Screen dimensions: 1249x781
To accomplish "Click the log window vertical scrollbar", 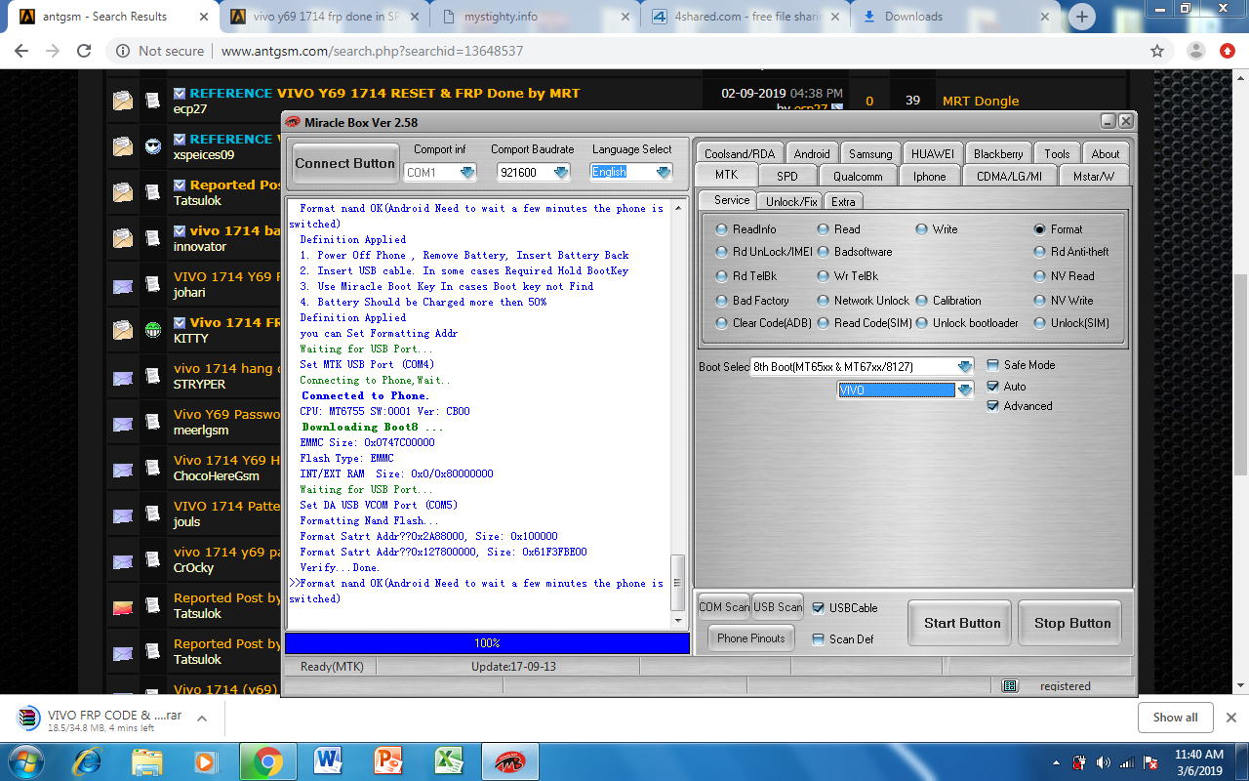I will [x=678, y=412].
